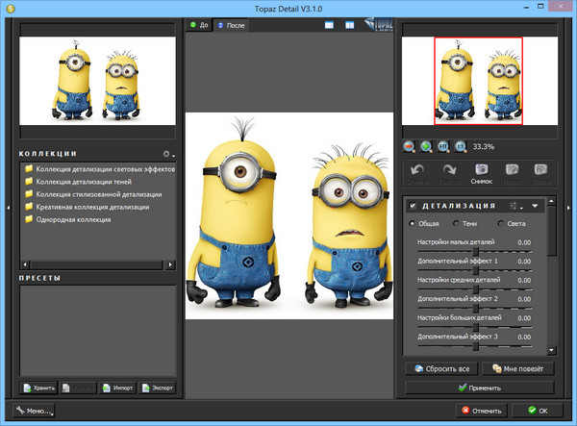577x426 pixels.
Task: Toggle the Детализация checkbox
Action: click(x=413, y=206)
